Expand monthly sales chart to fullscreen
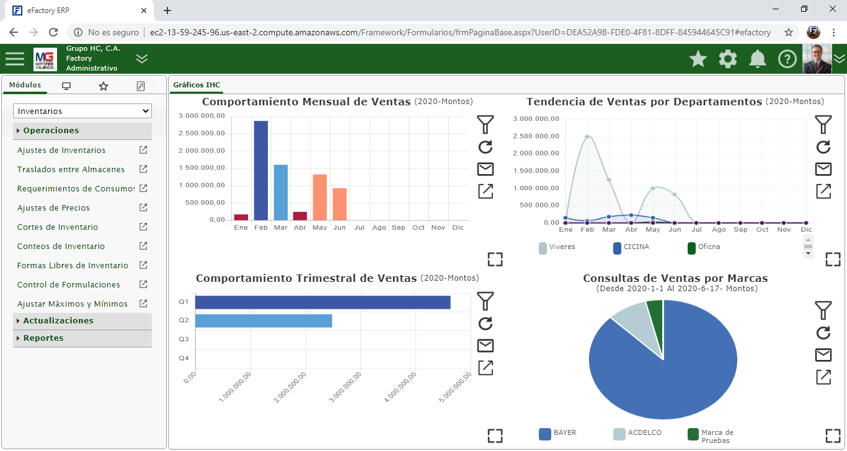 coord(495,260)
